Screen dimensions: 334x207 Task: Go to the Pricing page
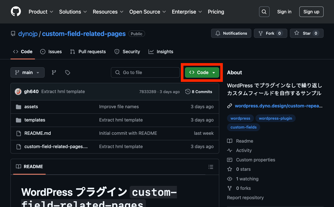pos(216,12)
